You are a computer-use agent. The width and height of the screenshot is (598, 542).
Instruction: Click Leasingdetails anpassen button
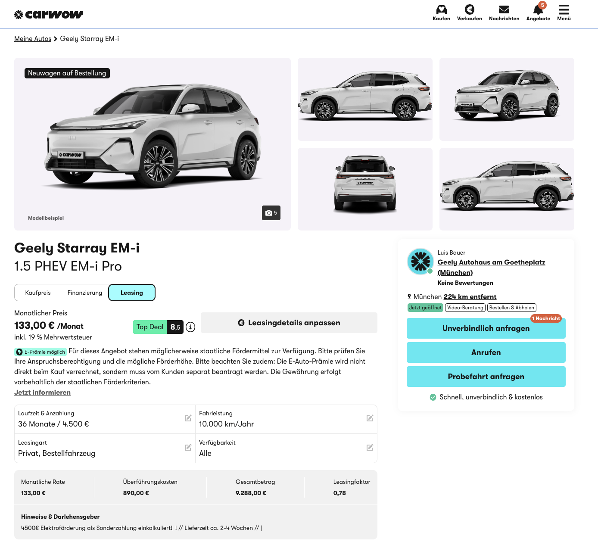click(289, 323)
